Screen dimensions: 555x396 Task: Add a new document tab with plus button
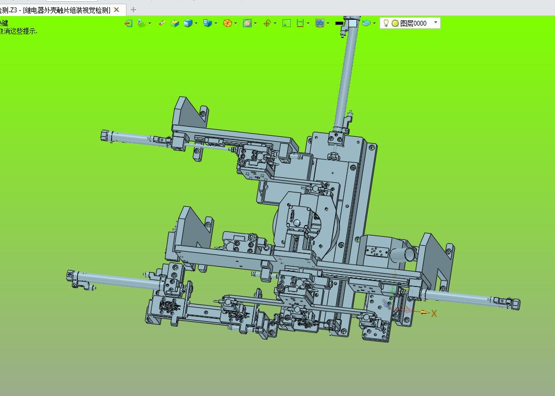[x=133, y=10]
